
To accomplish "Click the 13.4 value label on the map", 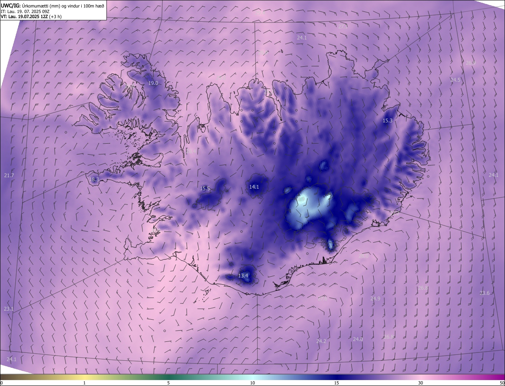I will [243, 275].
